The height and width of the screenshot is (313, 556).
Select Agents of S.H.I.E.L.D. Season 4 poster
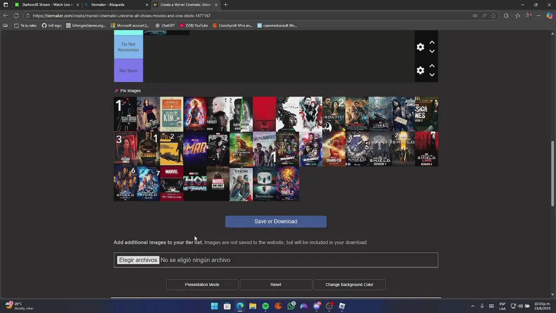pos(427,149)
